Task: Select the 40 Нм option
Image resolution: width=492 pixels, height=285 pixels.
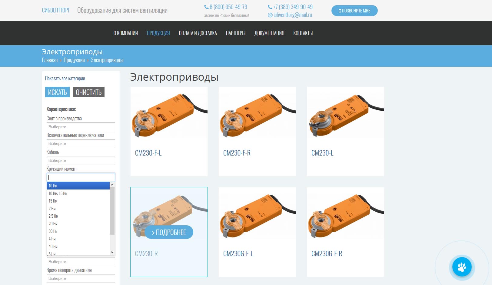Action: click(78, 246)
